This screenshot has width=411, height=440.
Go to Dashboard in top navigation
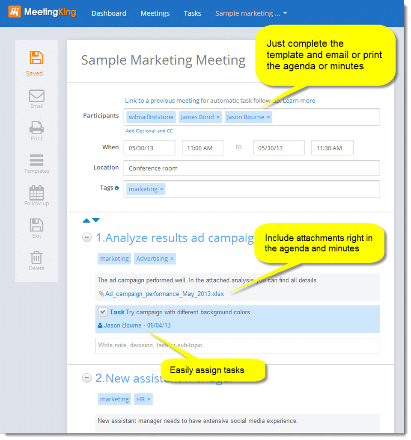[x=109, y=13]
